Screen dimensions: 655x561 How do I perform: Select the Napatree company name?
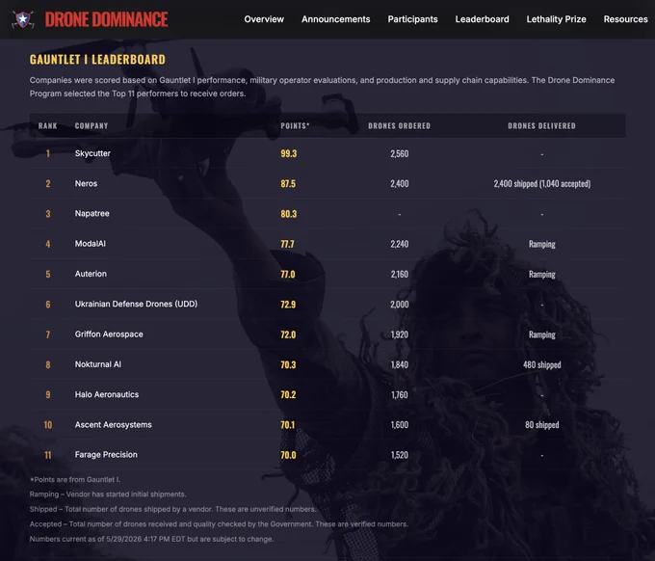(92, 214)
